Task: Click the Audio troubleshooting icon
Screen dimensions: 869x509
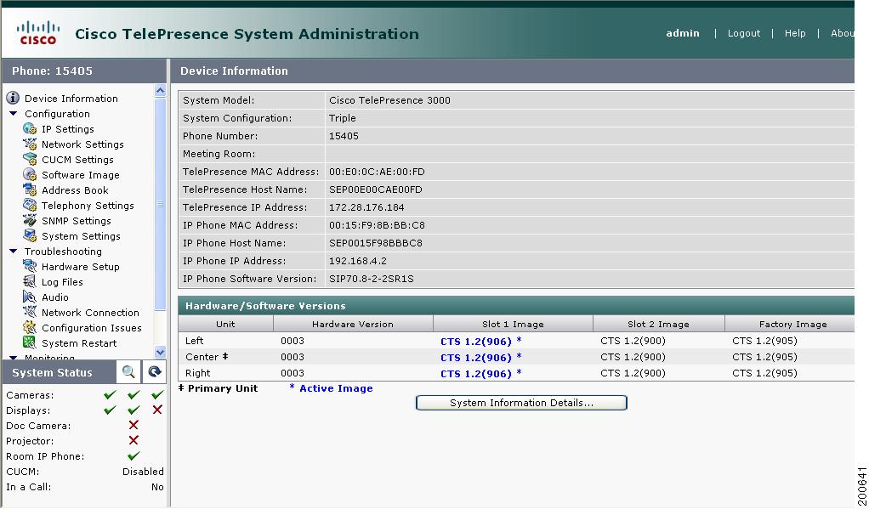Action: 30,297
